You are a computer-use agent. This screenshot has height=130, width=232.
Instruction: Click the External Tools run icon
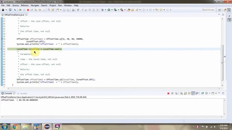pyautogui.click(x=122, y=10)
